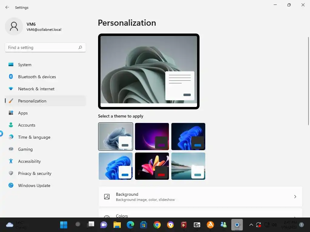Click the search magnifier icon
The image size is (310, 232).
click(x=80, y=47)
